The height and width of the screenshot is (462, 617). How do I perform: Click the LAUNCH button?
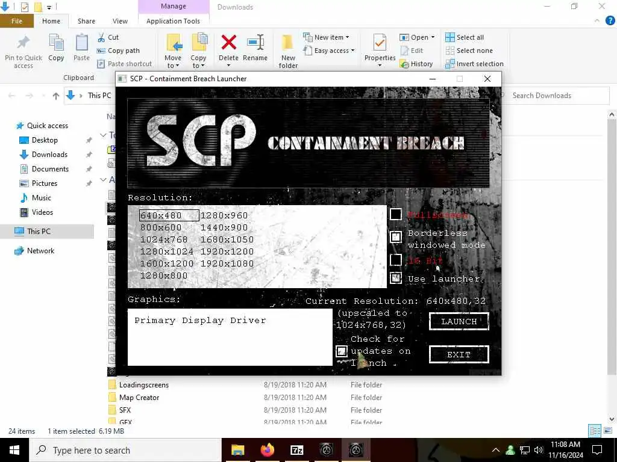click(459, 321)
